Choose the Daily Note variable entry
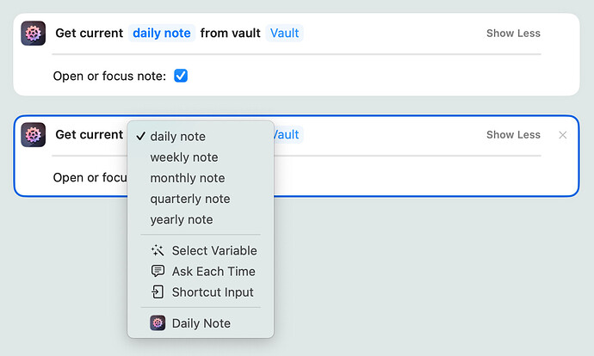 (201, 323)
